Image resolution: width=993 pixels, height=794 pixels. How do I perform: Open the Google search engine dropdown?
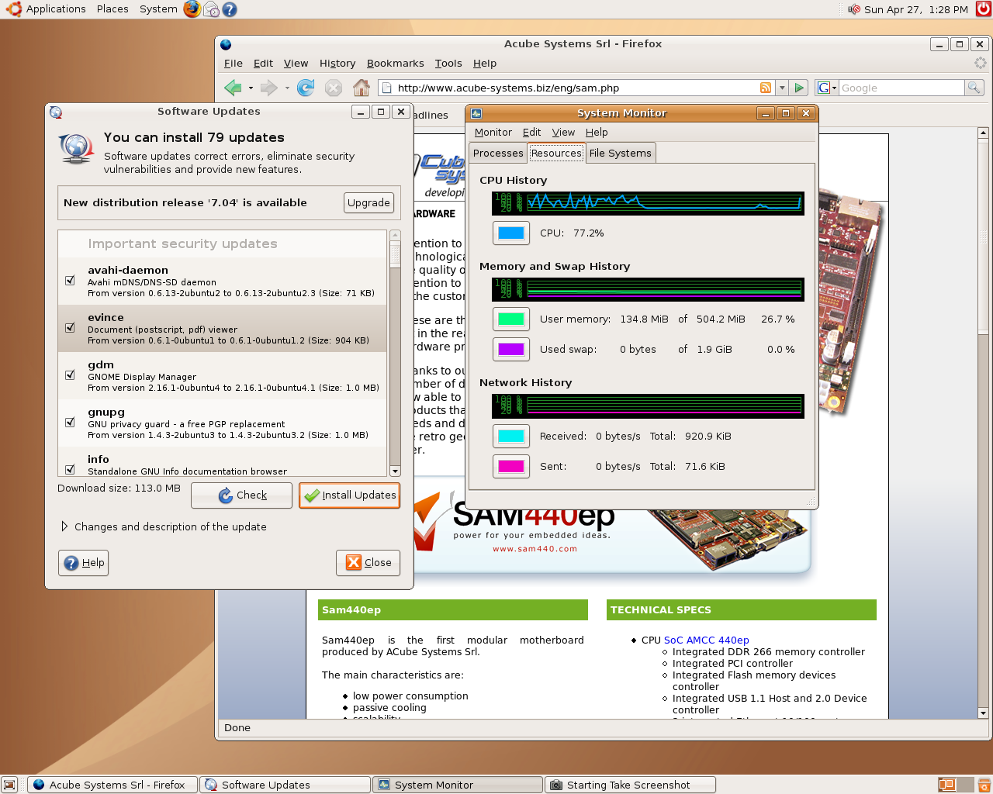pos(827,88)
